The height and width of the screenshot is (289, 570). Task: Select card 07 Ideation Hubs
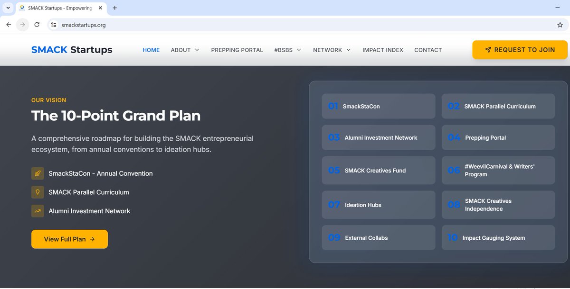click(379, 205)
